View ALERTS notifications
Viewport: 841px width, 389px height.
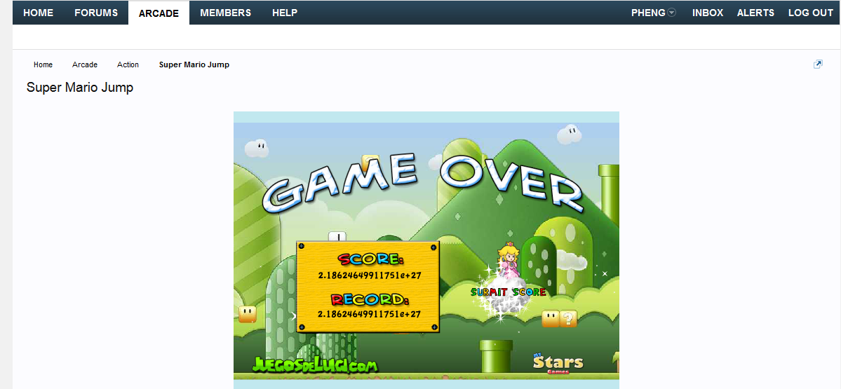(x=755, y=13)
